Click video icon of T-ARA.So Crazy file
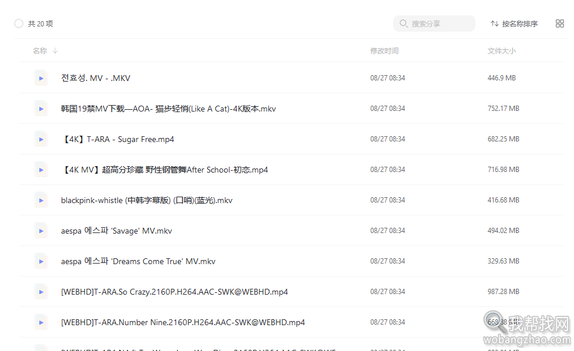 [x=41, y=292]
